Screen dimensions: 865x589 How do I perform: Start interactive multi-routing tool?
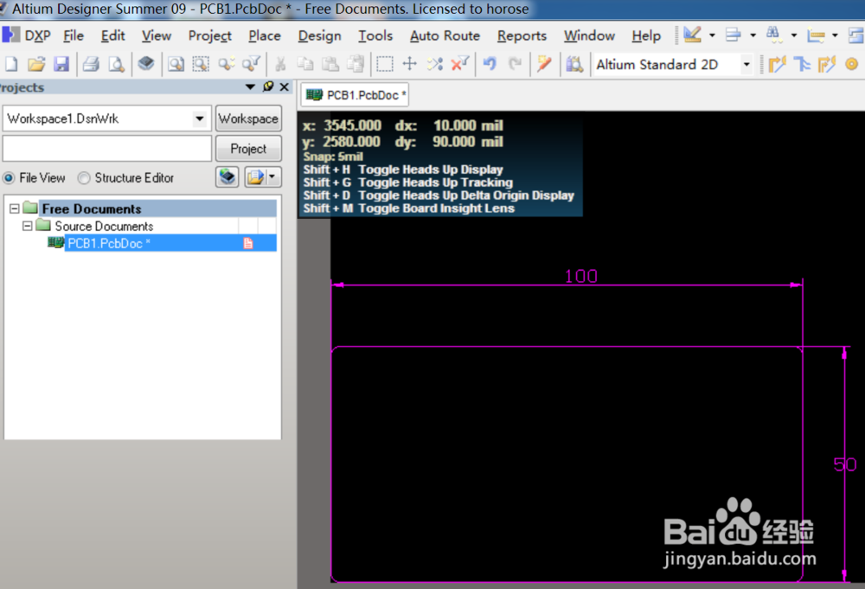point(827,65)
